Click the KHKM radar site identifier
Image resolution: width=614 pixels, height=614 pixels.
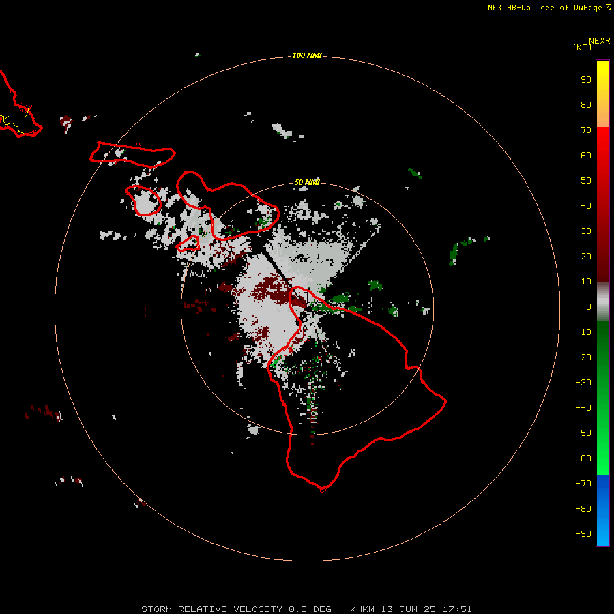(x=362, y=609)
